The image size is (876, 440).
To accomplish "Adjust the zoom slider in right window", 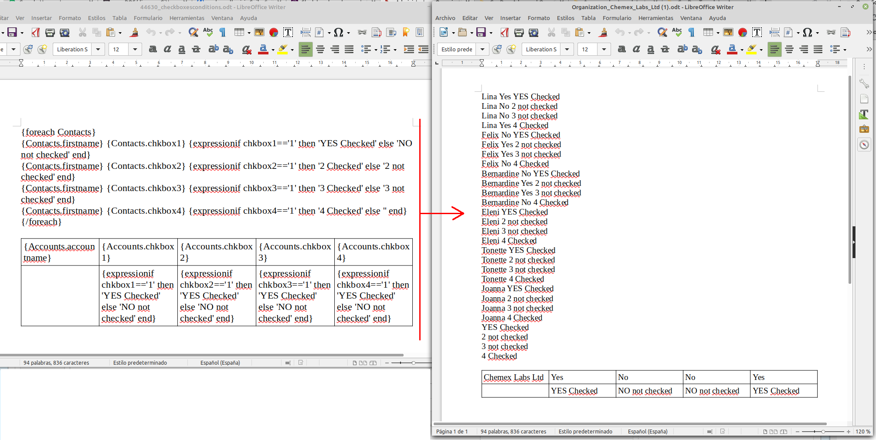I will tap(823, 432).
